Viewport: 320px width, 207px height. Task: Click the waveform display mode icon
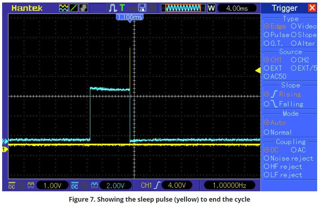pyautogui.click(x=64, y=8)
